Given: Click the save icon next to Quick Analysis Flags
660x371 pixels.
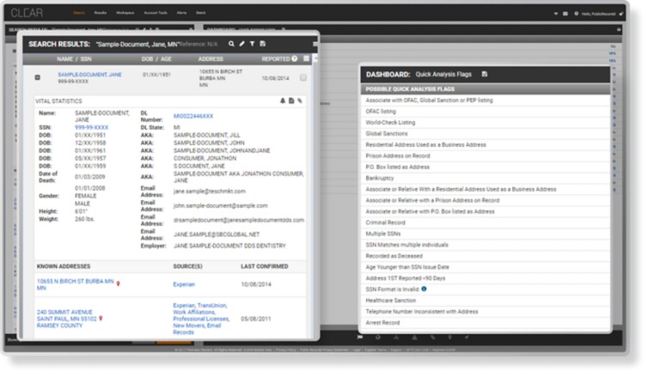Looking at the screenshot, I should pyautogui.click(x=485, y=74).
